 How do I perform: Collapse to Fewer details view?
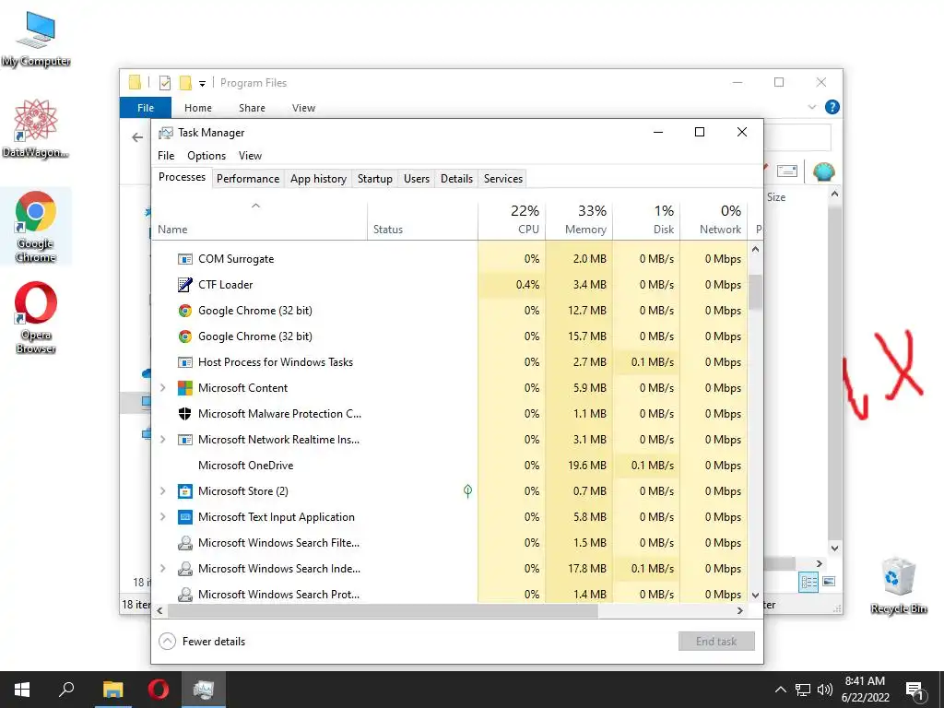pyautogui.click(x=202, y=642)
